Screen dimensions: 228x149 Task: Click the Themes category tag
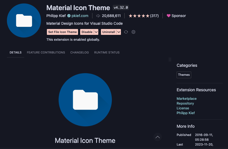pos(184,75)
